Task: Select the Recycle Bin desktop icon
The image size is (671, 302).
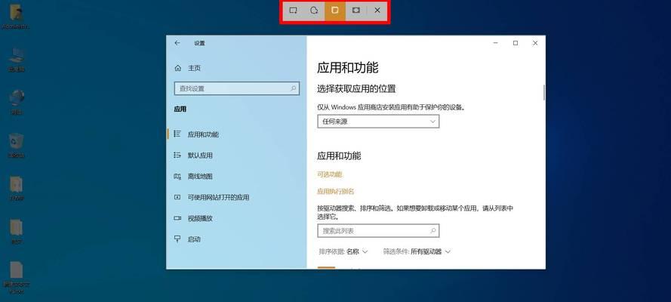Action: 17,146
